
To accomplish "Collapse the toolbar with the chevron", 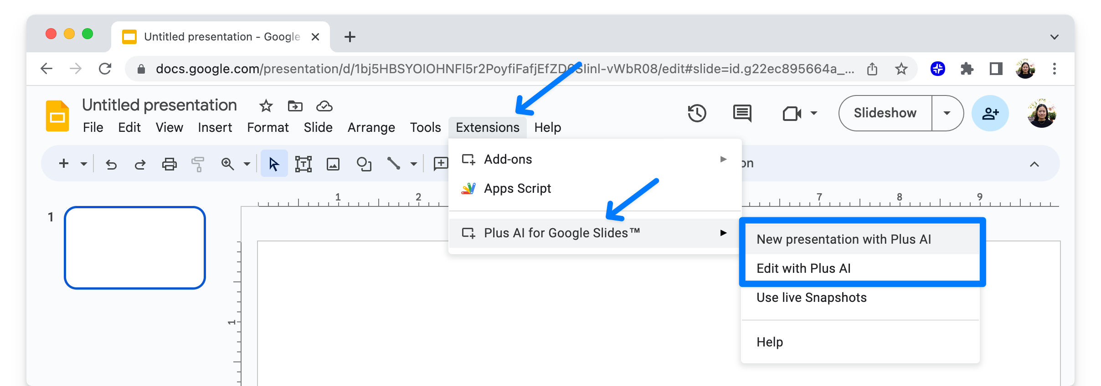I will [x=1034, y=164].
